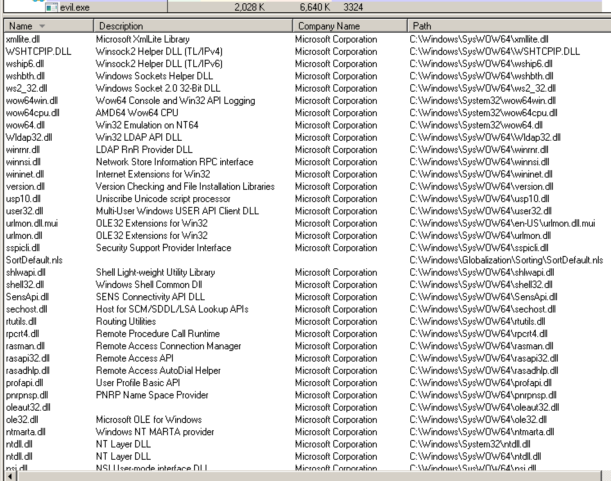Click the System32\ntdll.dll path
Screen dimensions: 611x481
(470, 444)
